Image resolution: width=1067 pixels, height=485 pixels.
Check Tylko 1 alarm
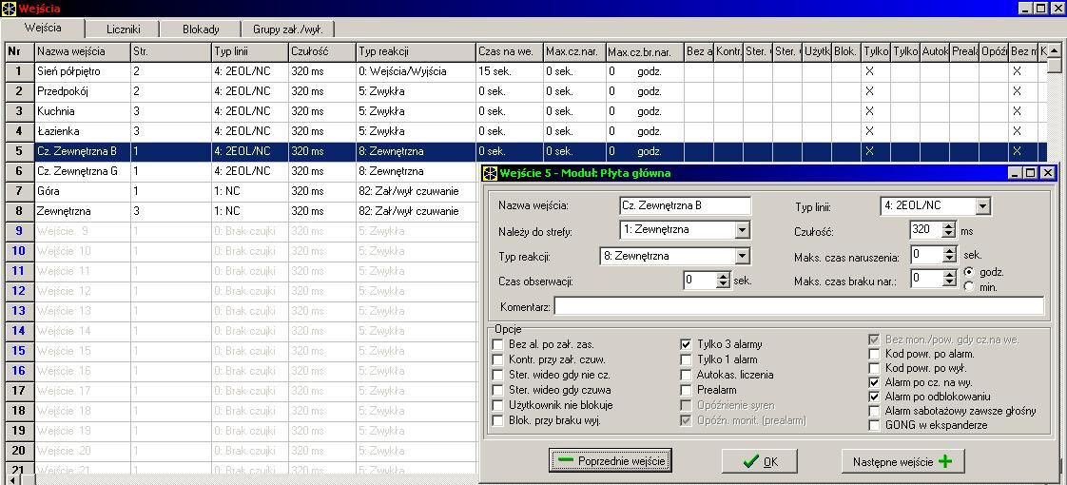[686, 359]
